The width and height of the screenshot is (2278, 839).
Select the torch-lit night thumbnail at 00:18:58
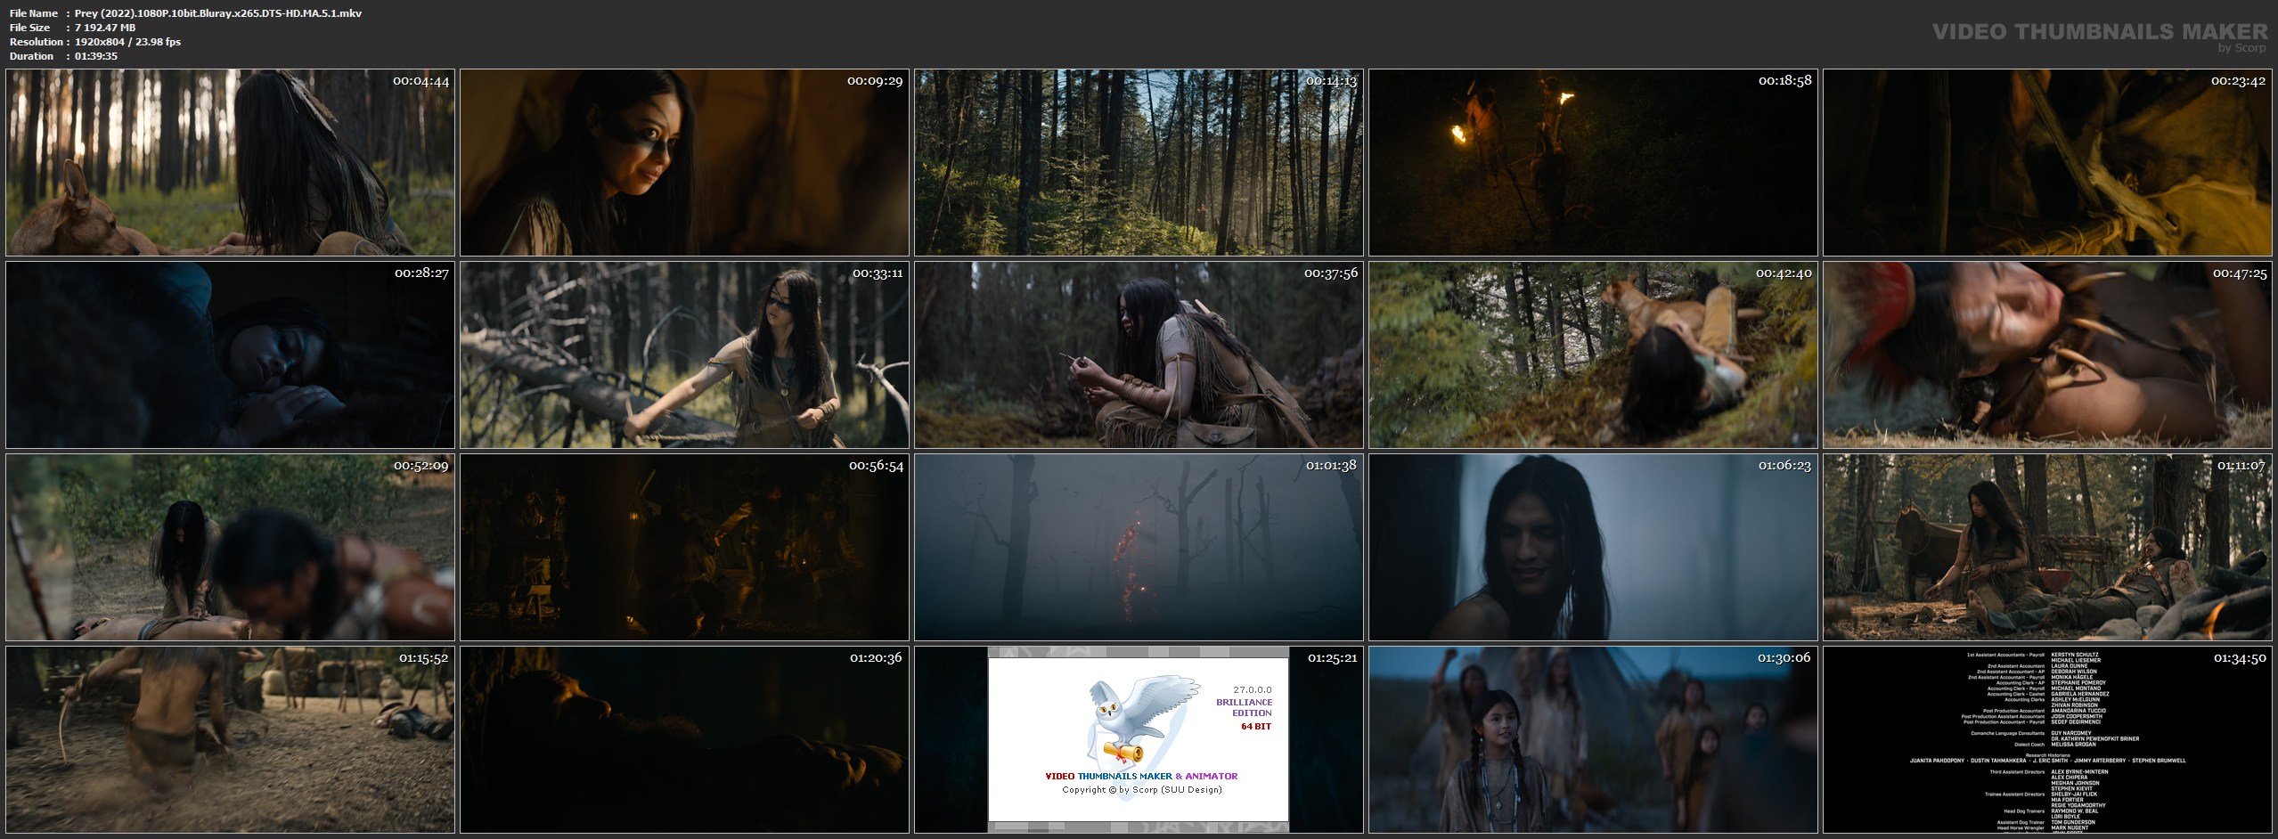click(x=1592, y=163)
